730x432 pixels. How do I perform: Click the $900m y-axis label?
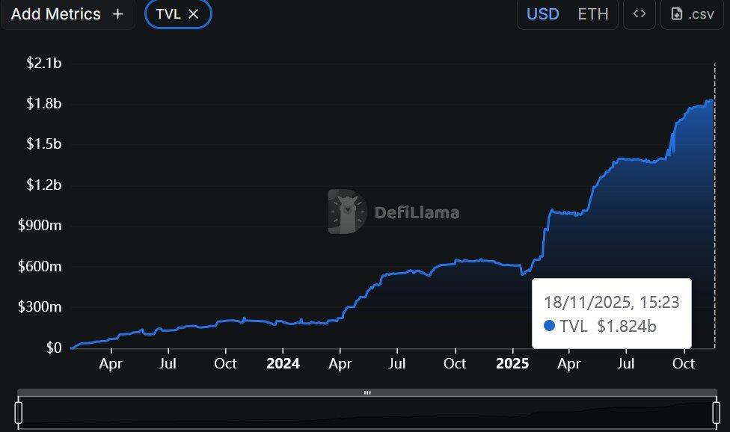tap(40, 226)
